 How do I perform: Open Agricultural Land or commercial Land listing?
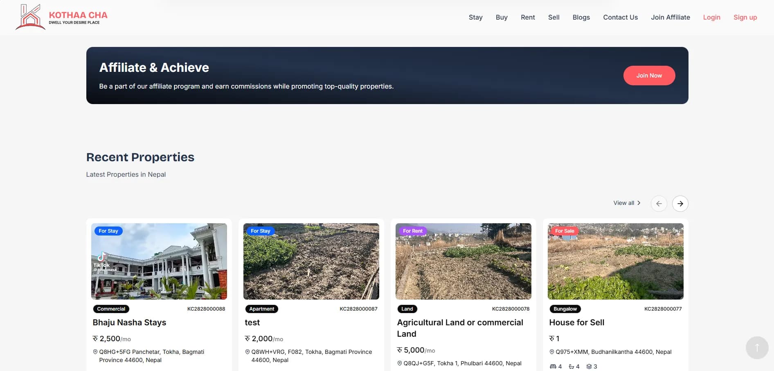tap(460, 328)
